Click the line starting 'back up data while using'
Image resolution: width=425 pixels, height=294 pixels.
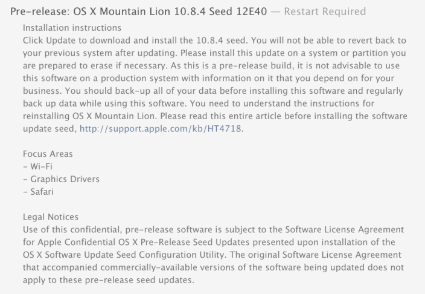199,103
